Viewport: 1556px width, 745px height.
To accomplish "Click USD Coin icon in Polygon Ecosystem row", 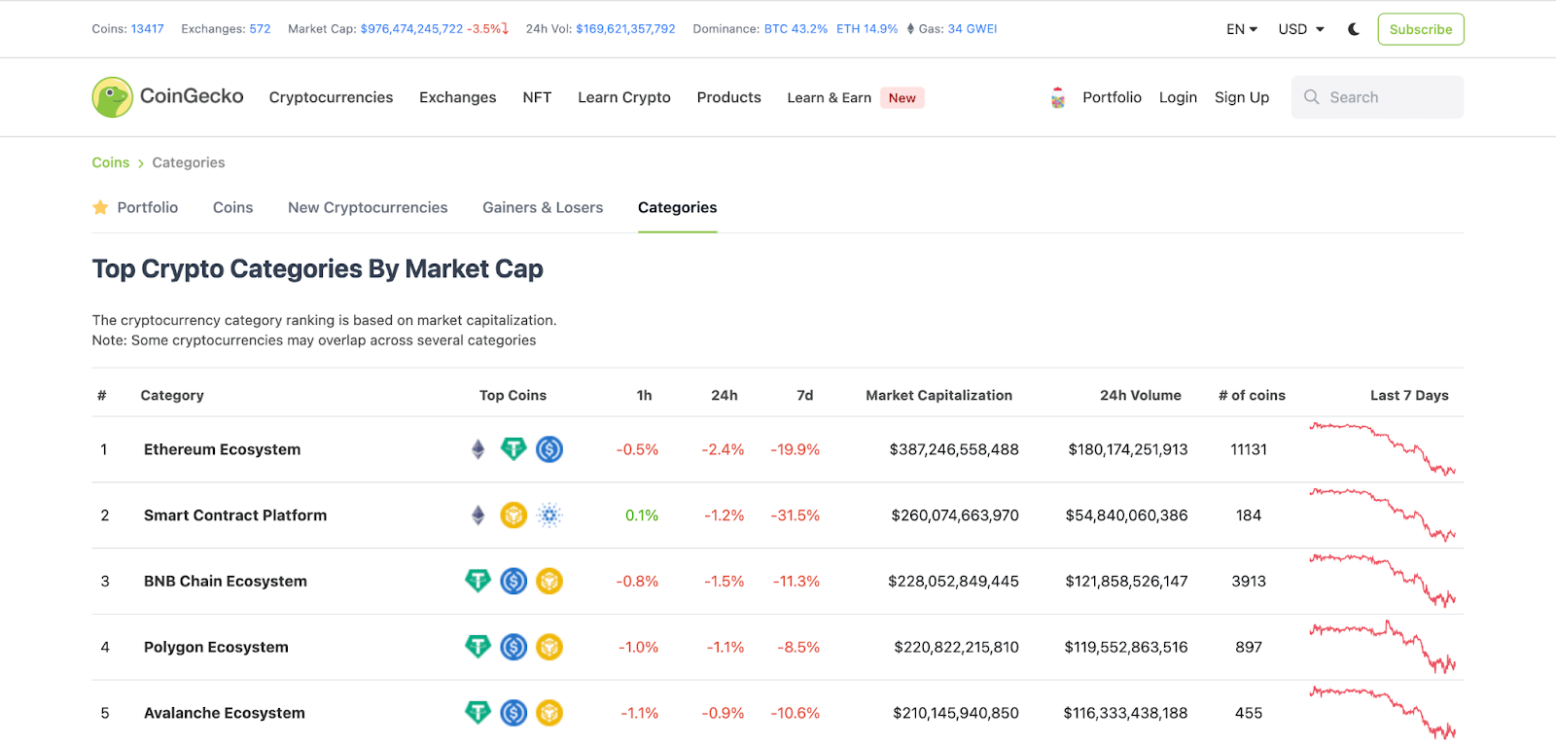I will [x=513, y=647].
